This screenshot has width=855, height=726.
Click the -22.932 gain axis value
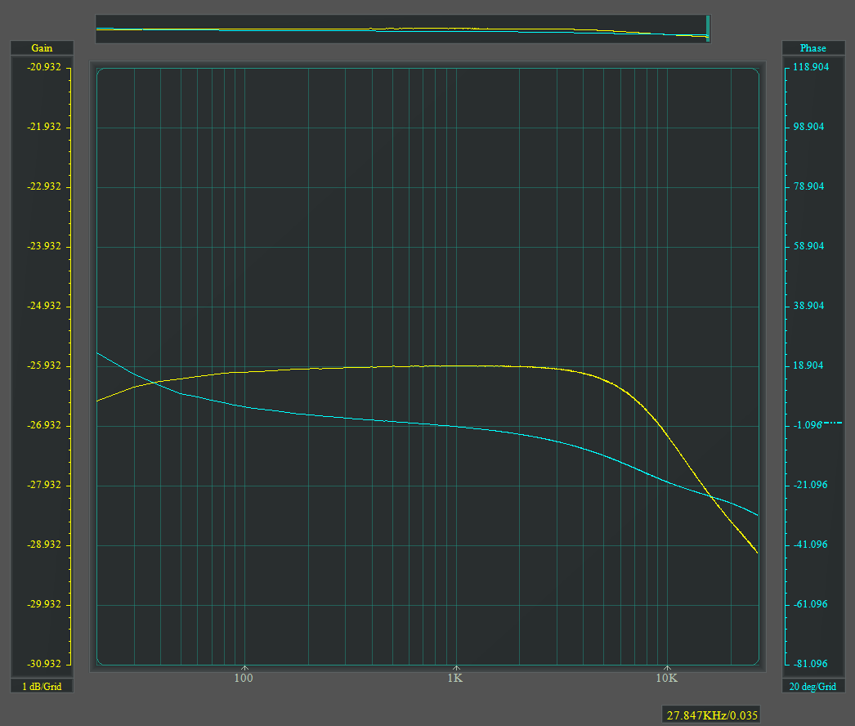point(44,186)
